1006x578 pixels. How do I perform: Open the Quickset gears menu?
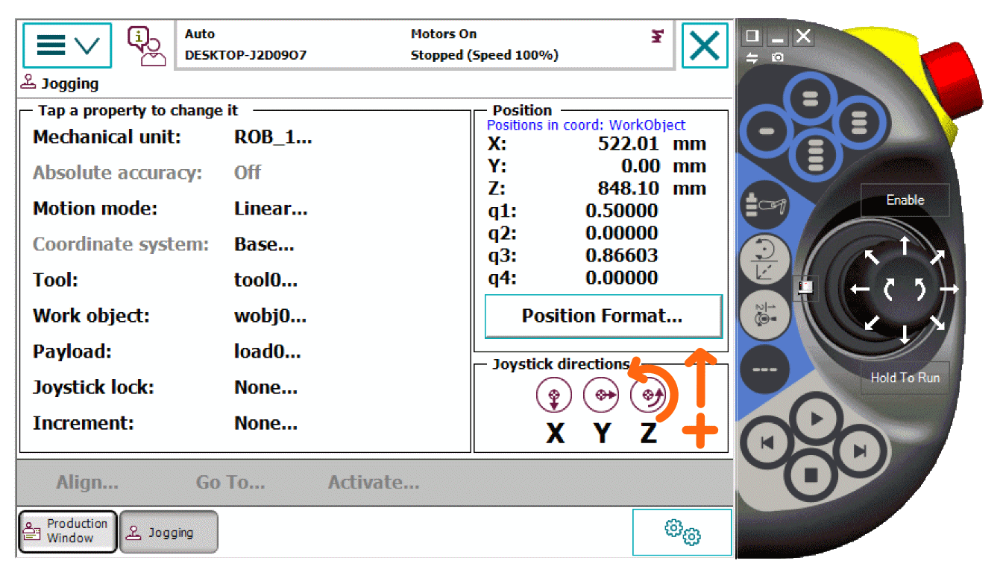coord(682,532)
